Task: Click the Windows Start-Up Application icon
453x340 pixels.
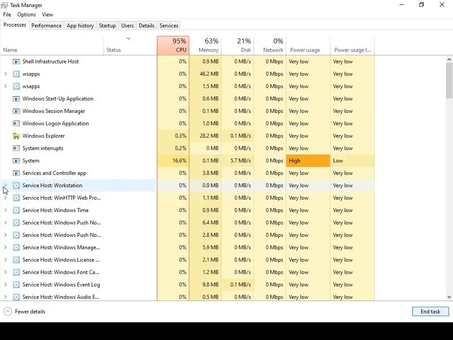Action: click(16, 99)
